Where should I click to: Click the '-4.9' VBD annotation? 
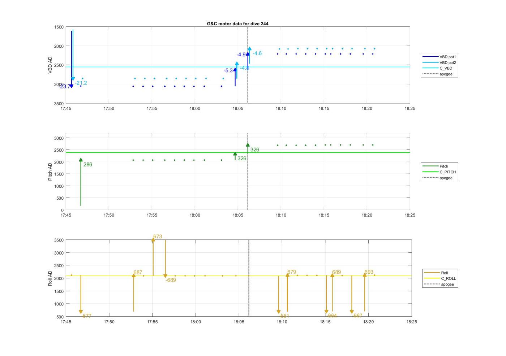[x=241, y=55]
